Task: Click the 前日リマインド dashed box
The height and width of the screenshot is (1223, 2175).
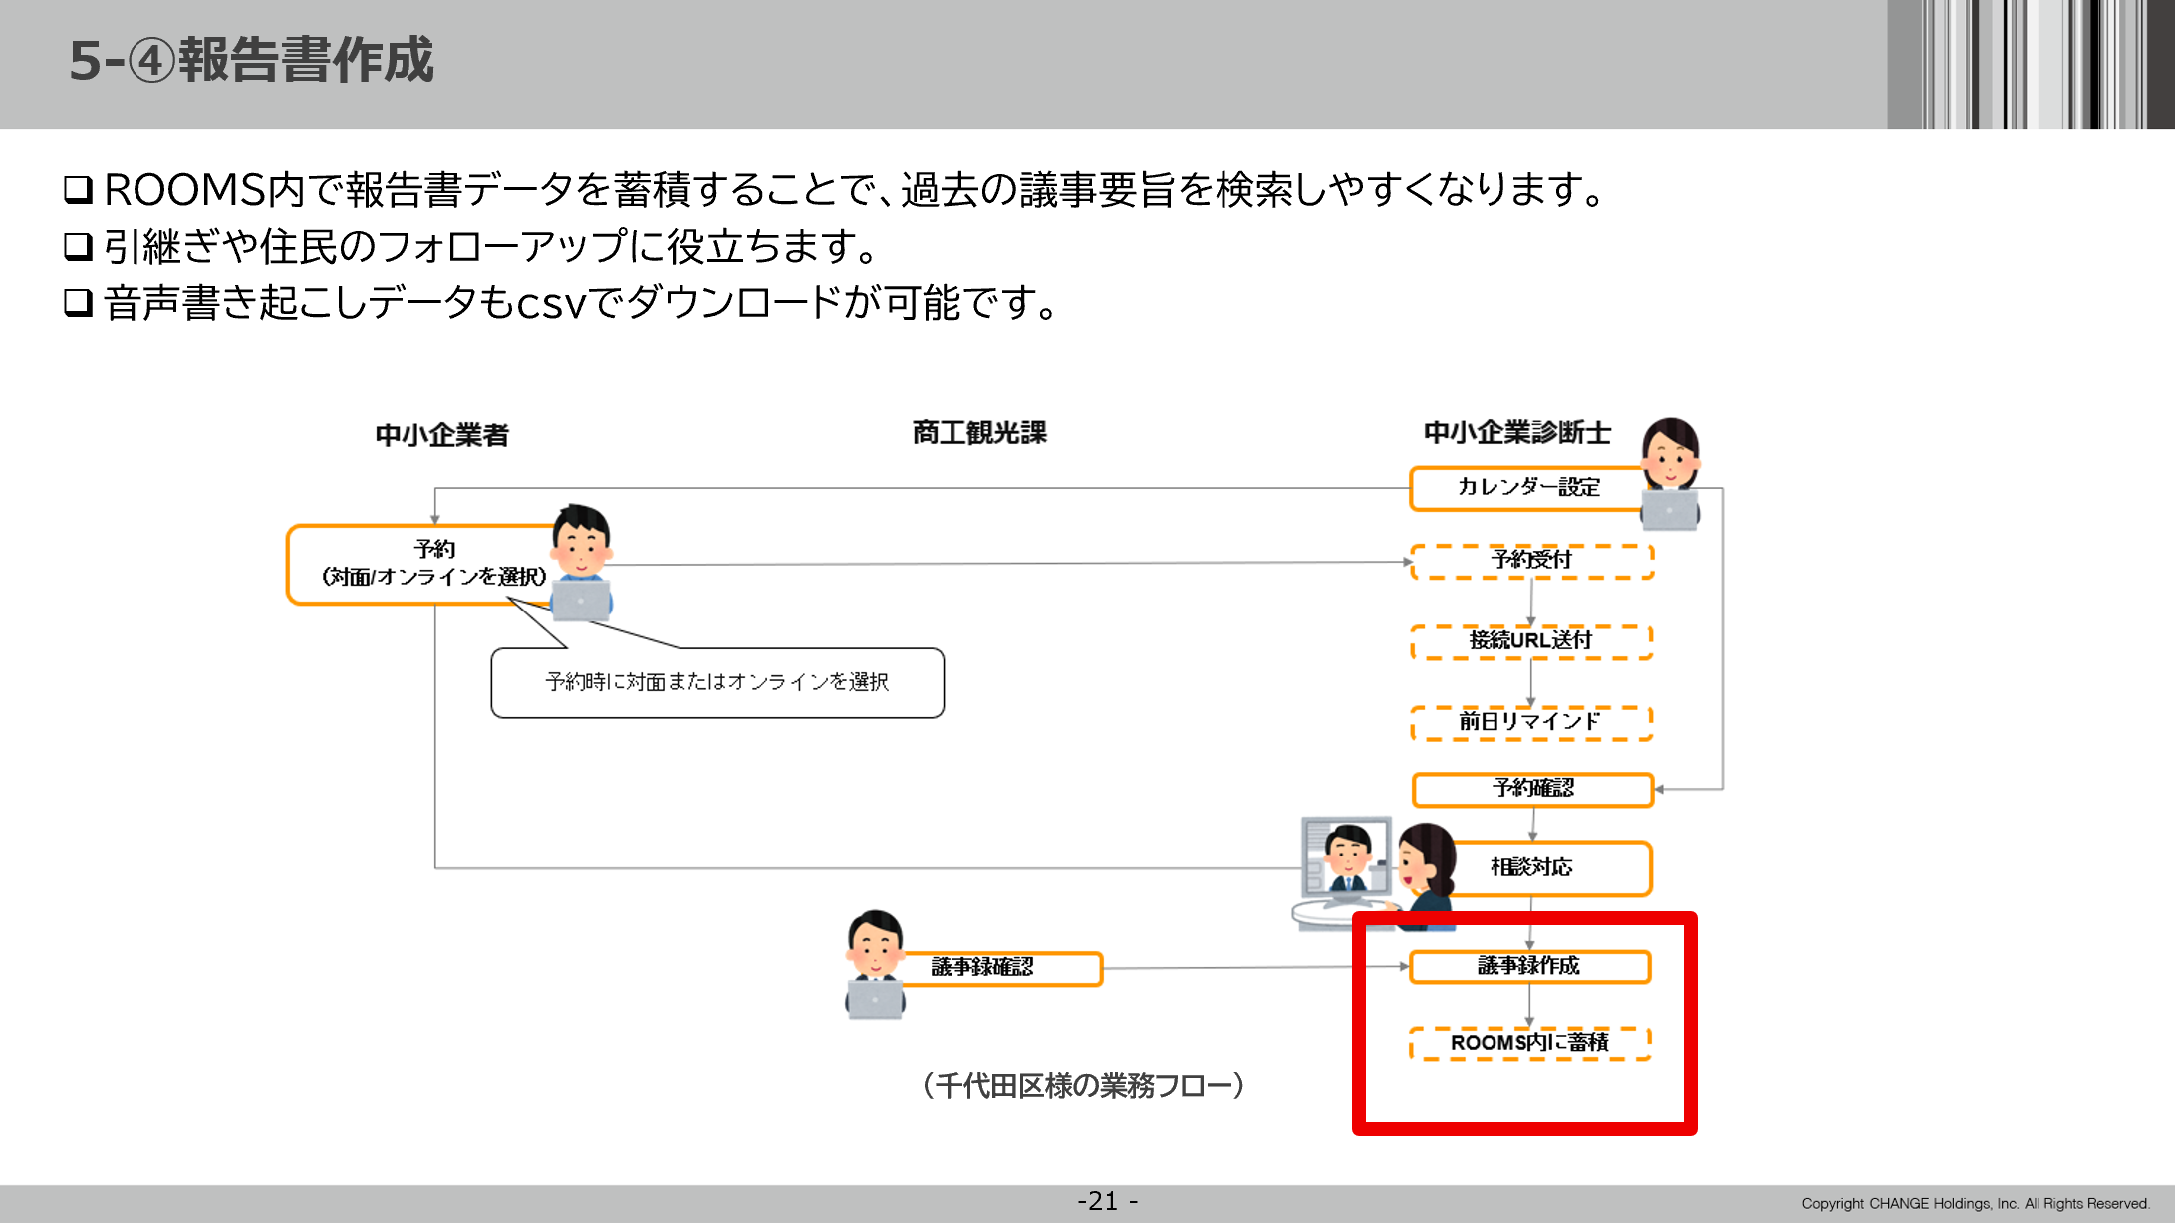Action: (x=1531, y=722)
